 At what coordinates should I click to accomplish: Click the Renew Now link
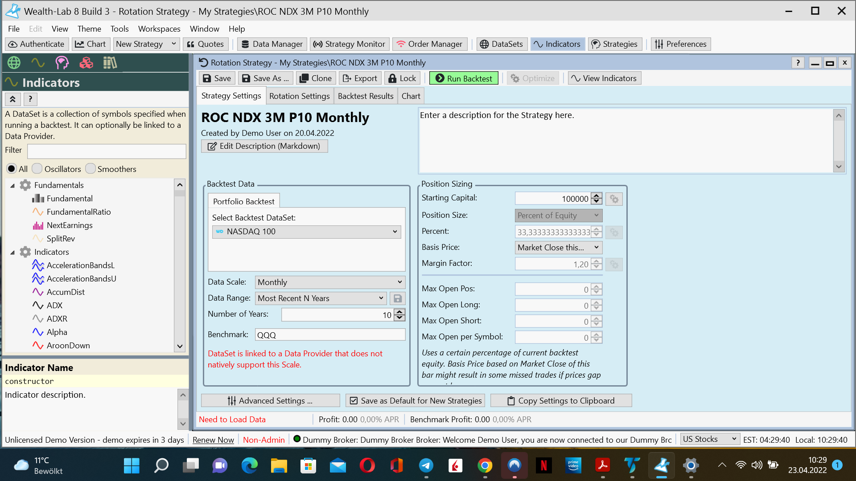pyautogui.click(x=213, y=440)
